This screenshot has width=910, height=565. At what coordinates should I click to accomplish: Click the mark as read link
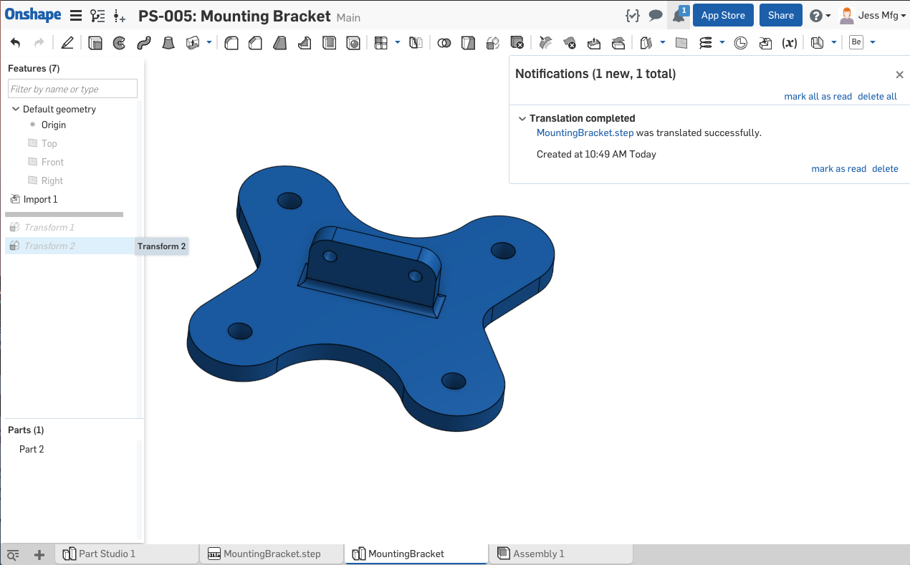tap(839, 168)
